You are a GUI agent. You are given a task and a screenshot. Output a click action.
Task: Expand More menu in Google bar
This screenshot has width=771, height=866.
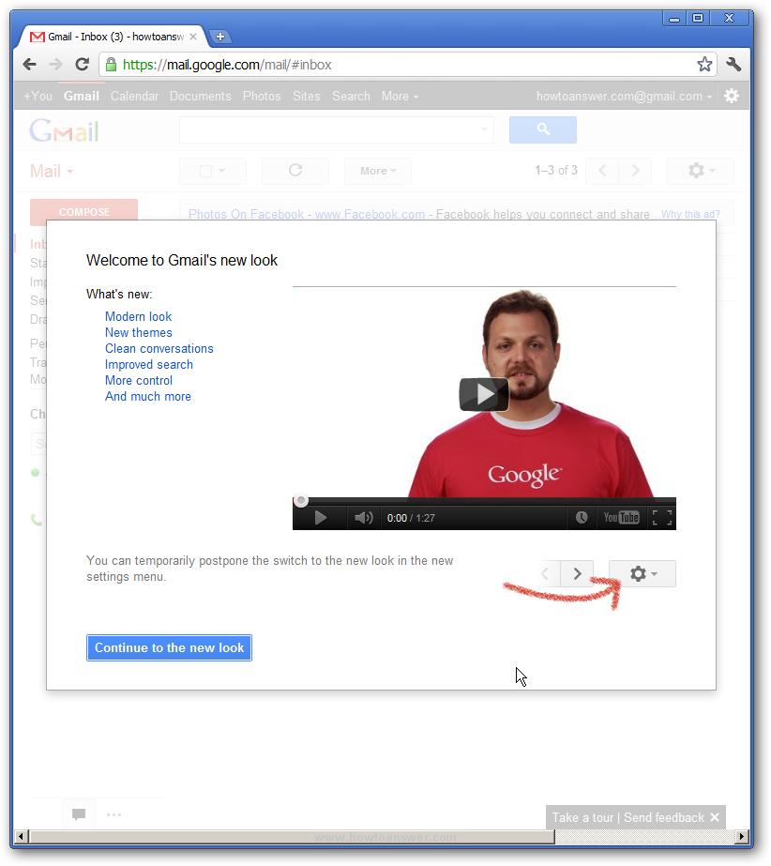click(400, 96)
